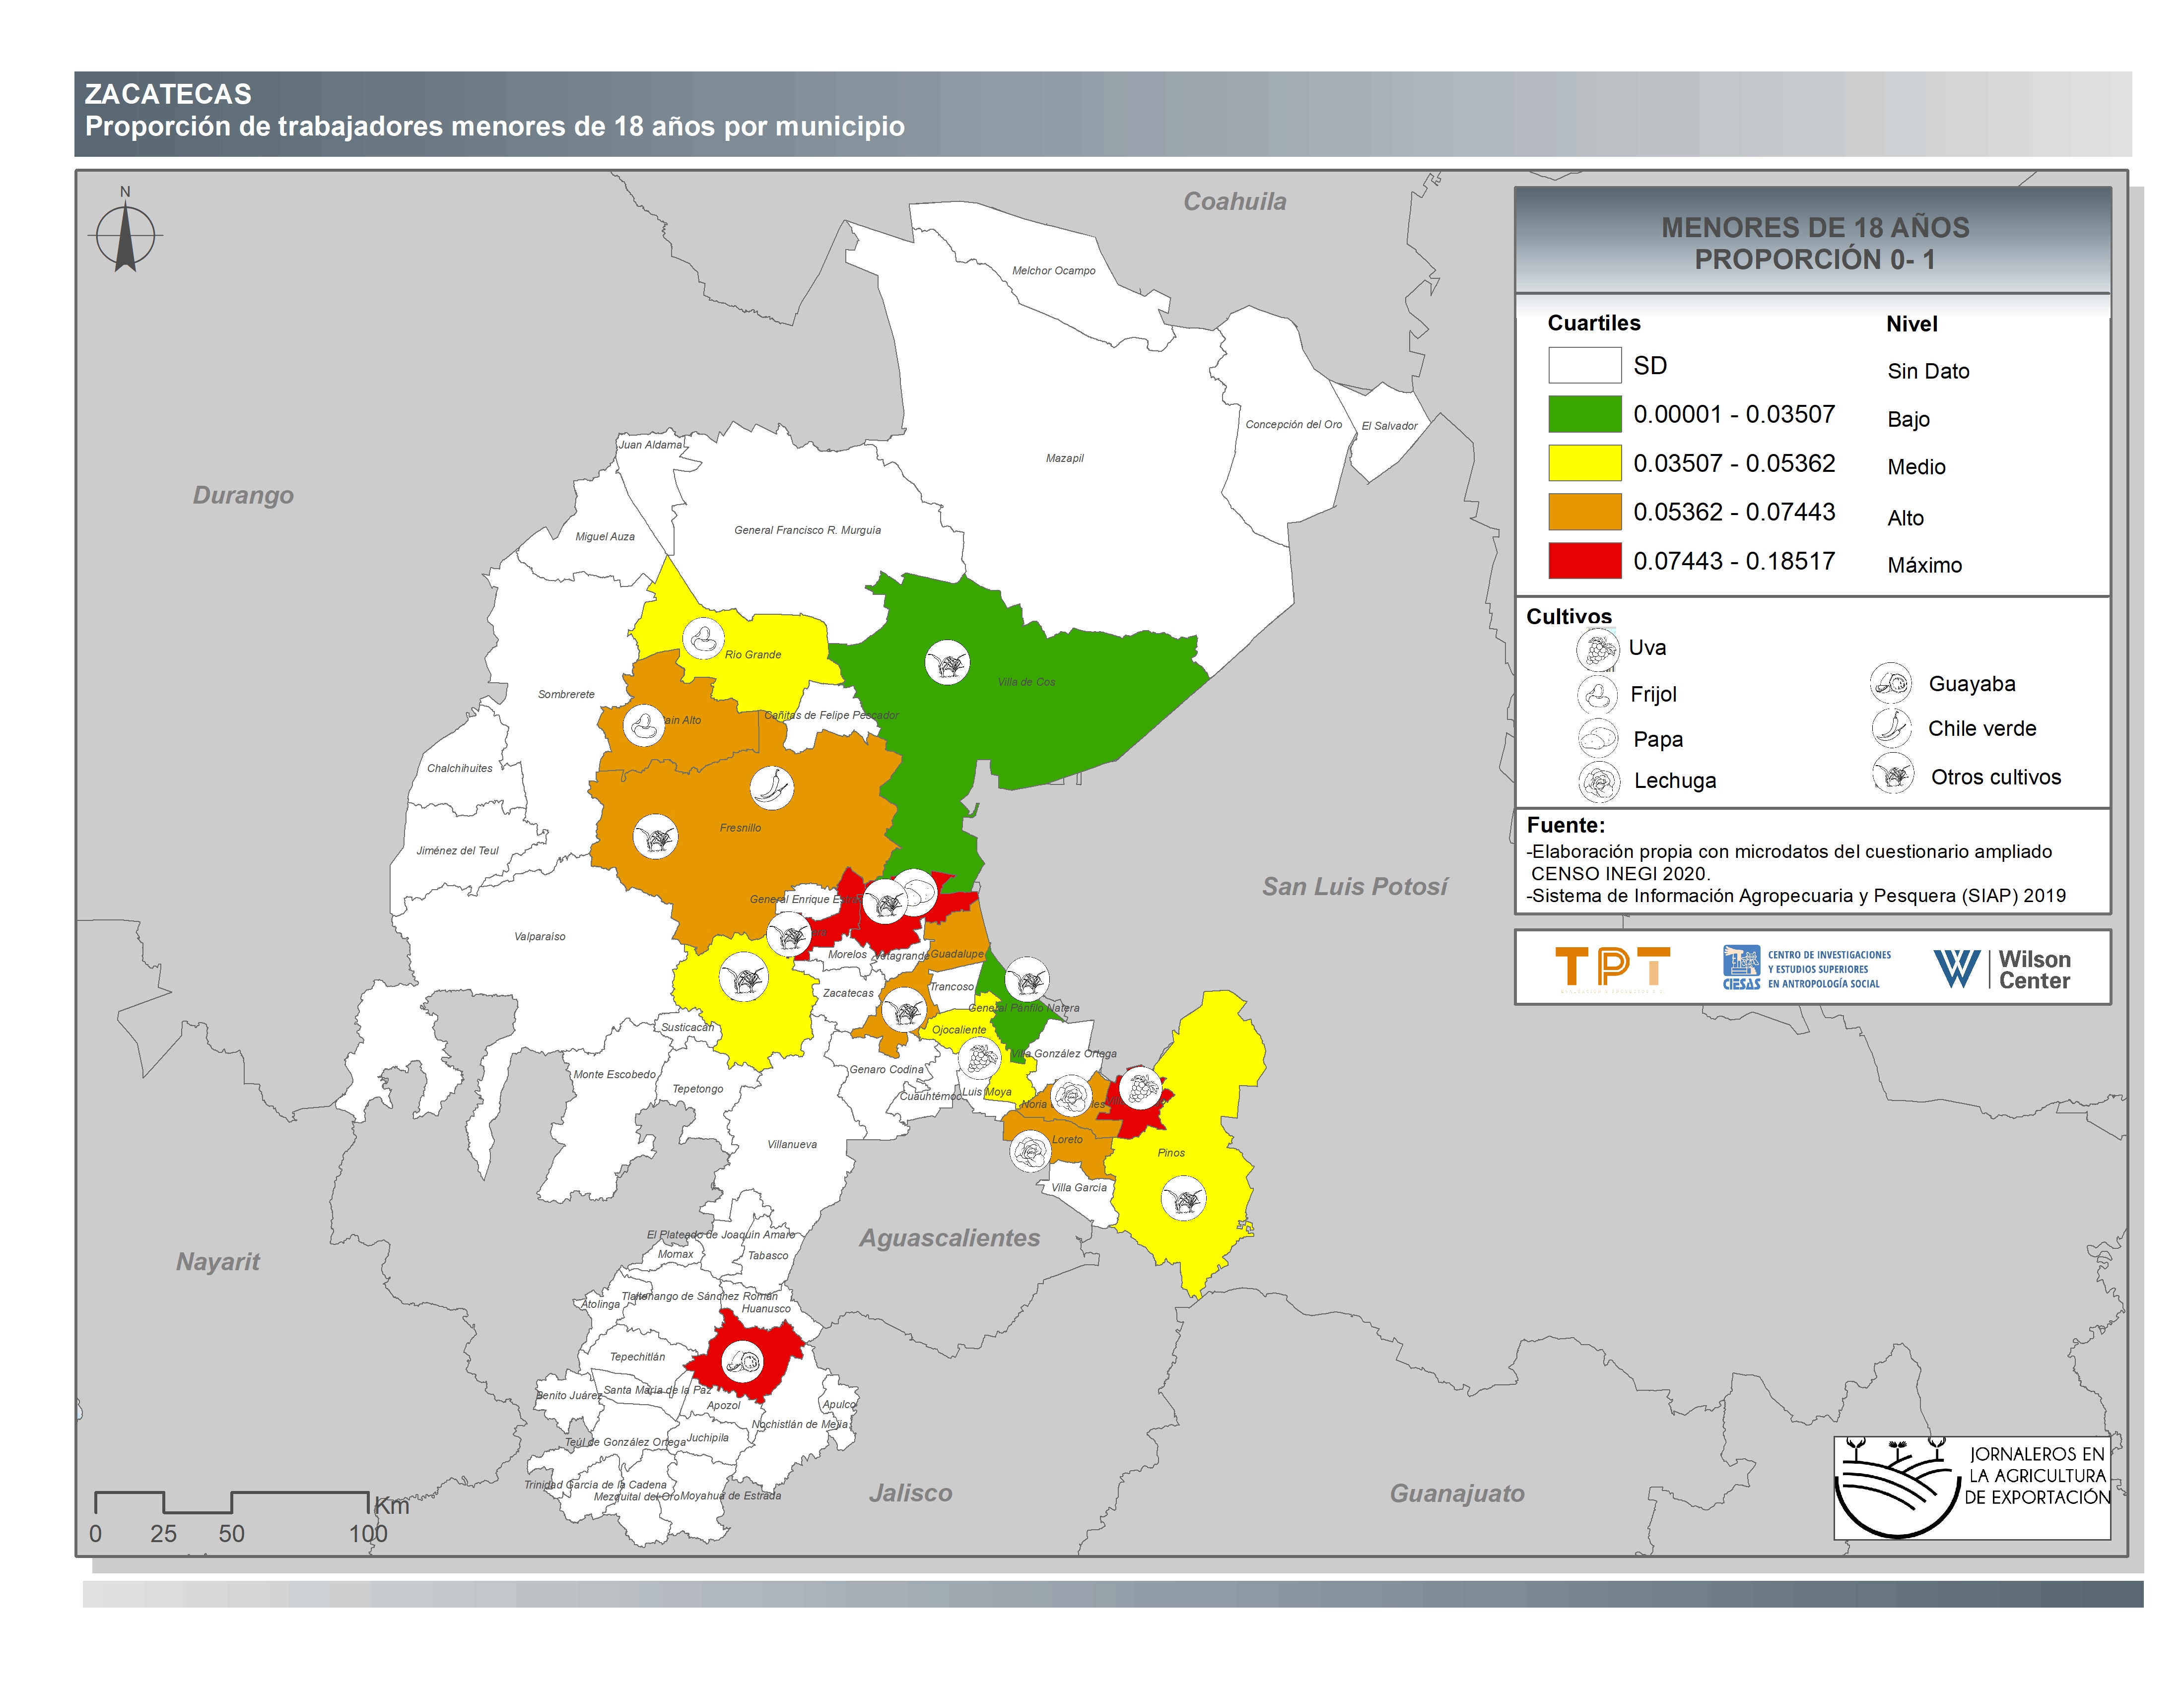Click the Chile verde legend icon
Viewport: 2184px width, 1687px height.
(1891, 728)
